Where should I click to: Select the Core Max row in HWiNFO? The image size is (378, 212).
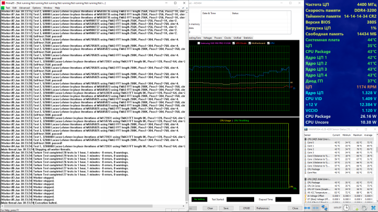pyautogui.click(x=339, y=173)
